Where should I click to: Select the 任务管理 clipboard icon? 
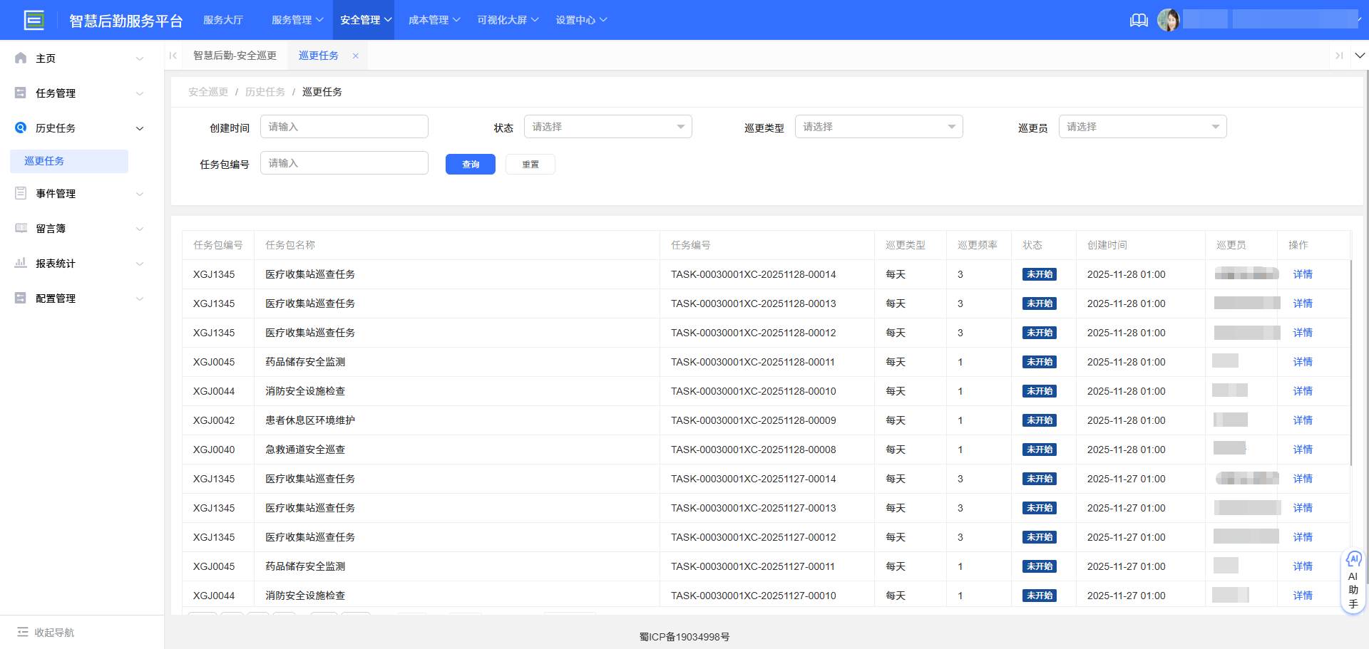20,93
